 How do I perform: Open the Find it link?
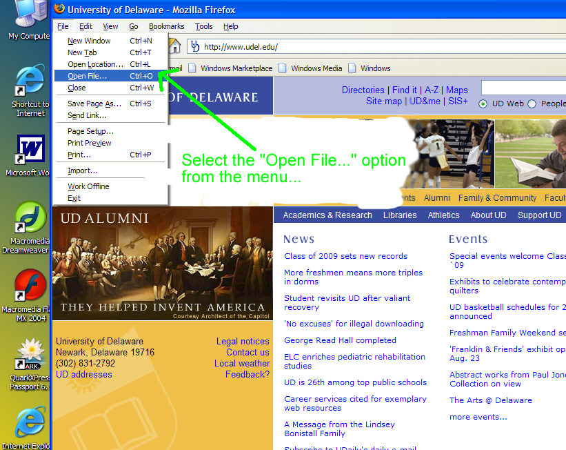404,90
